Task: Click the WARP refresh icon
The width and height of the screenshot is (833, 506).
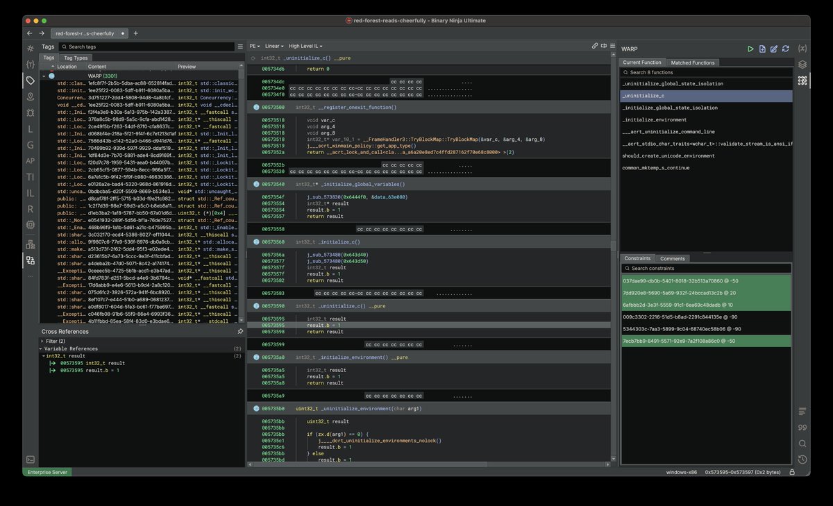Action: [785, 49]
